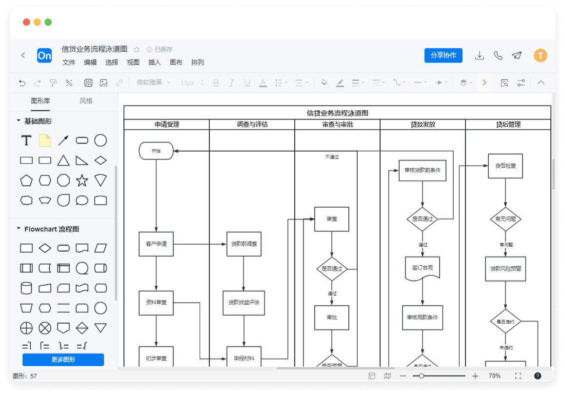Viewport: 565px width, 395px height.
Task: Open the 插入 menu
Action: (155, 62)
